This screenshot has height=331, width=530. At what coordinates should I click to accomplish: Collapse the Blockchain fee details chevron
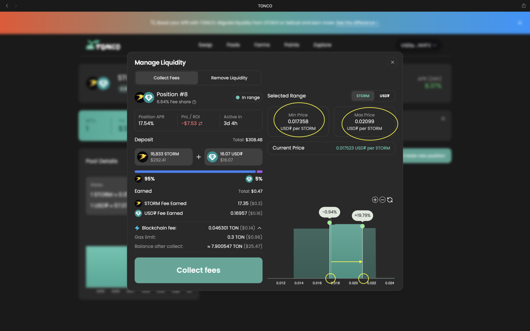(x=259, y=228)
